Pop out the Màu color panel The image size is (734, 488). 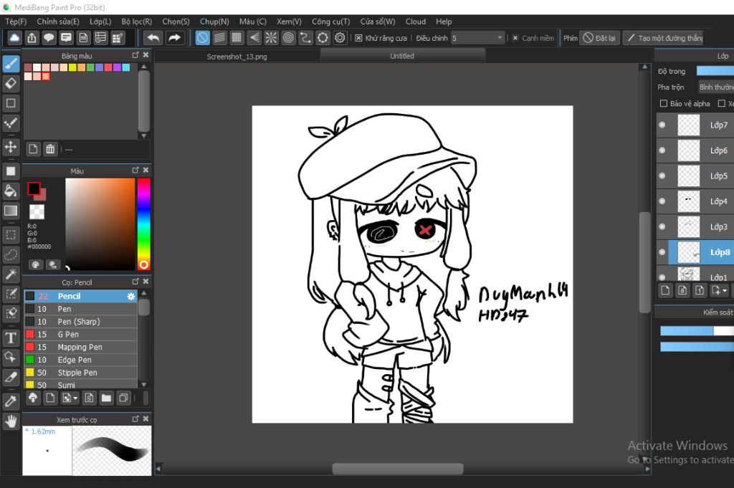pyautogui.click(x=135, y=171)
